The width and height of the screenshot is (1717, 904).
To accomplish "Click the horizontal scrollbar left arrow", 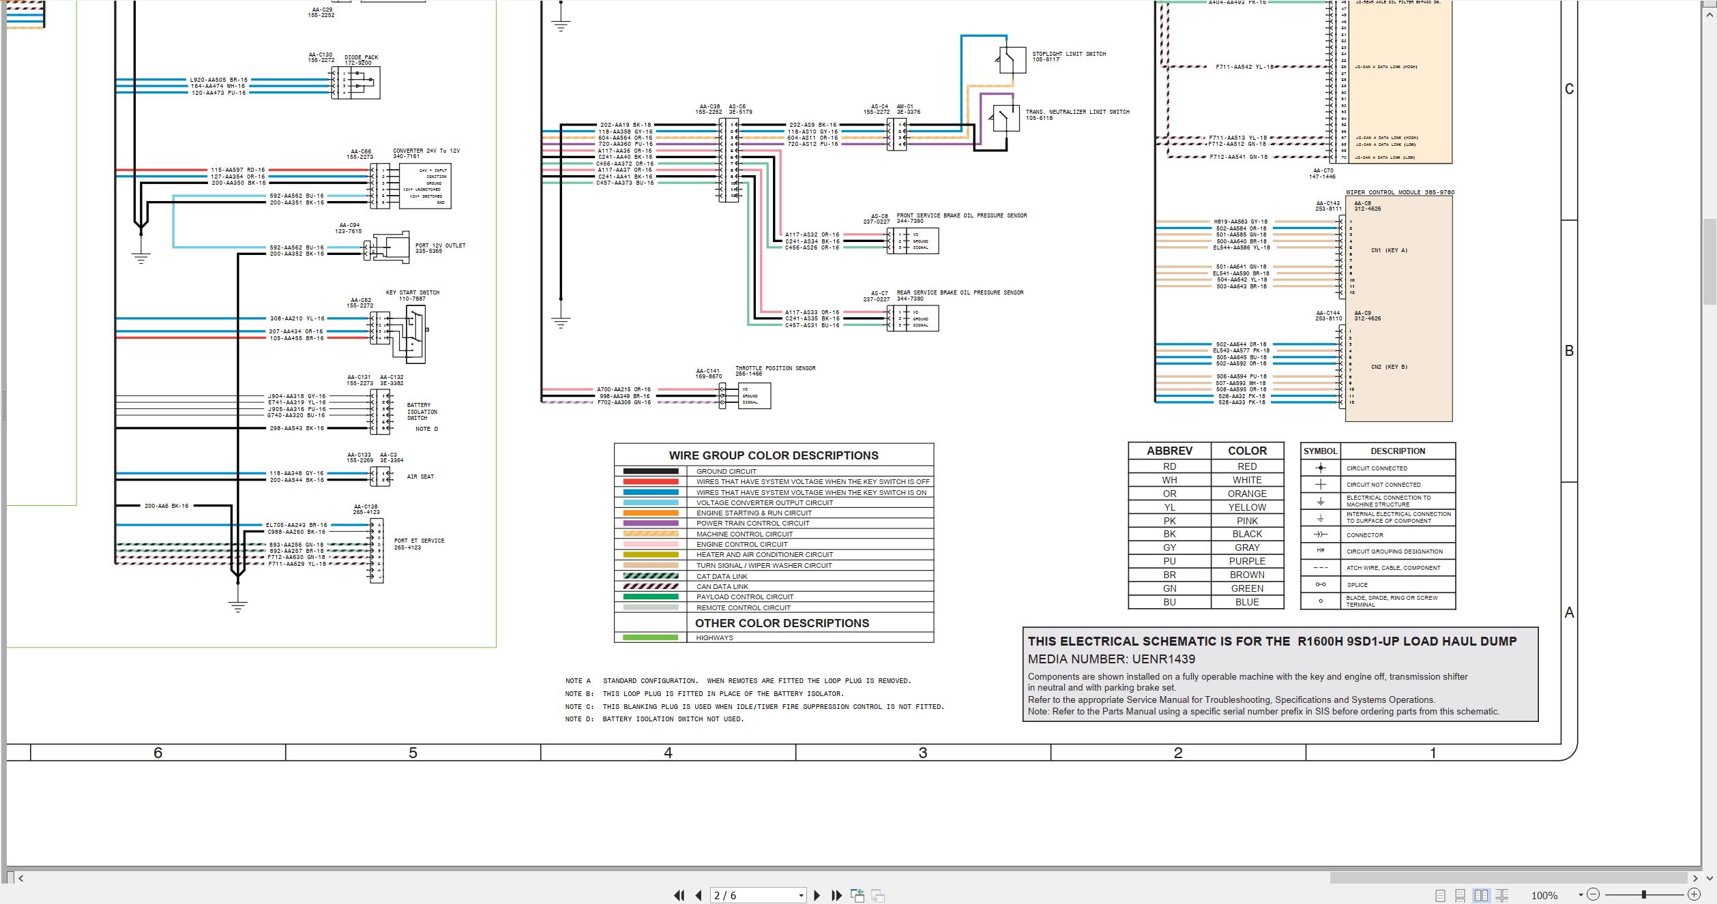I will [x=21, y=878].
